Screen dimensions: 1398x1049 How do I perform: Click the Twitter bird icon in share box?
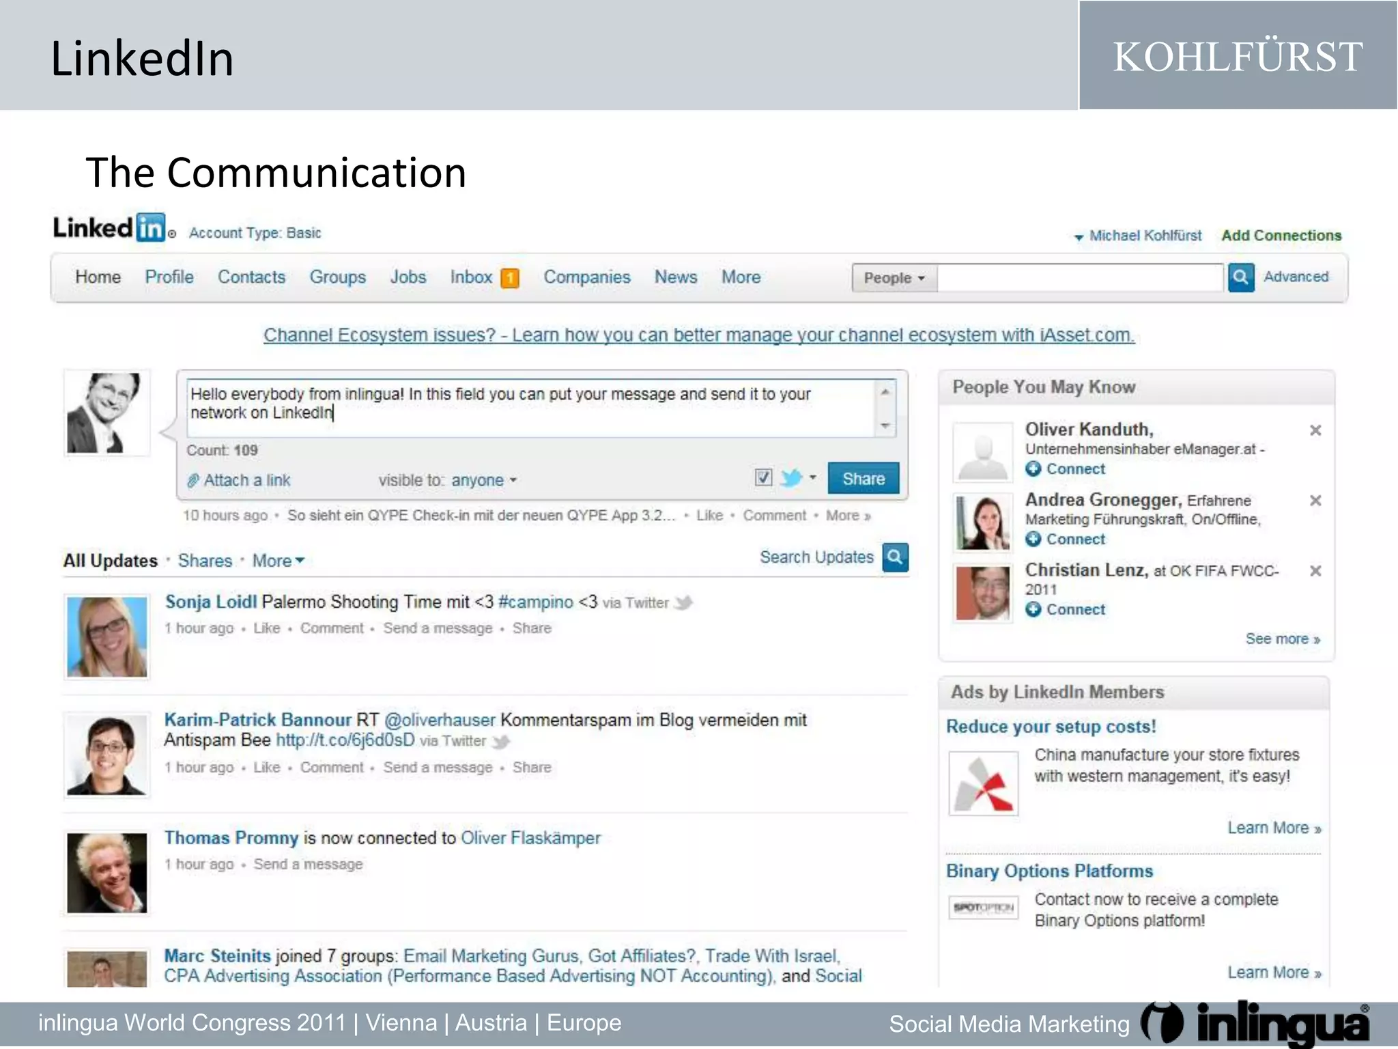pyautogui.click(x=790, y=477)
